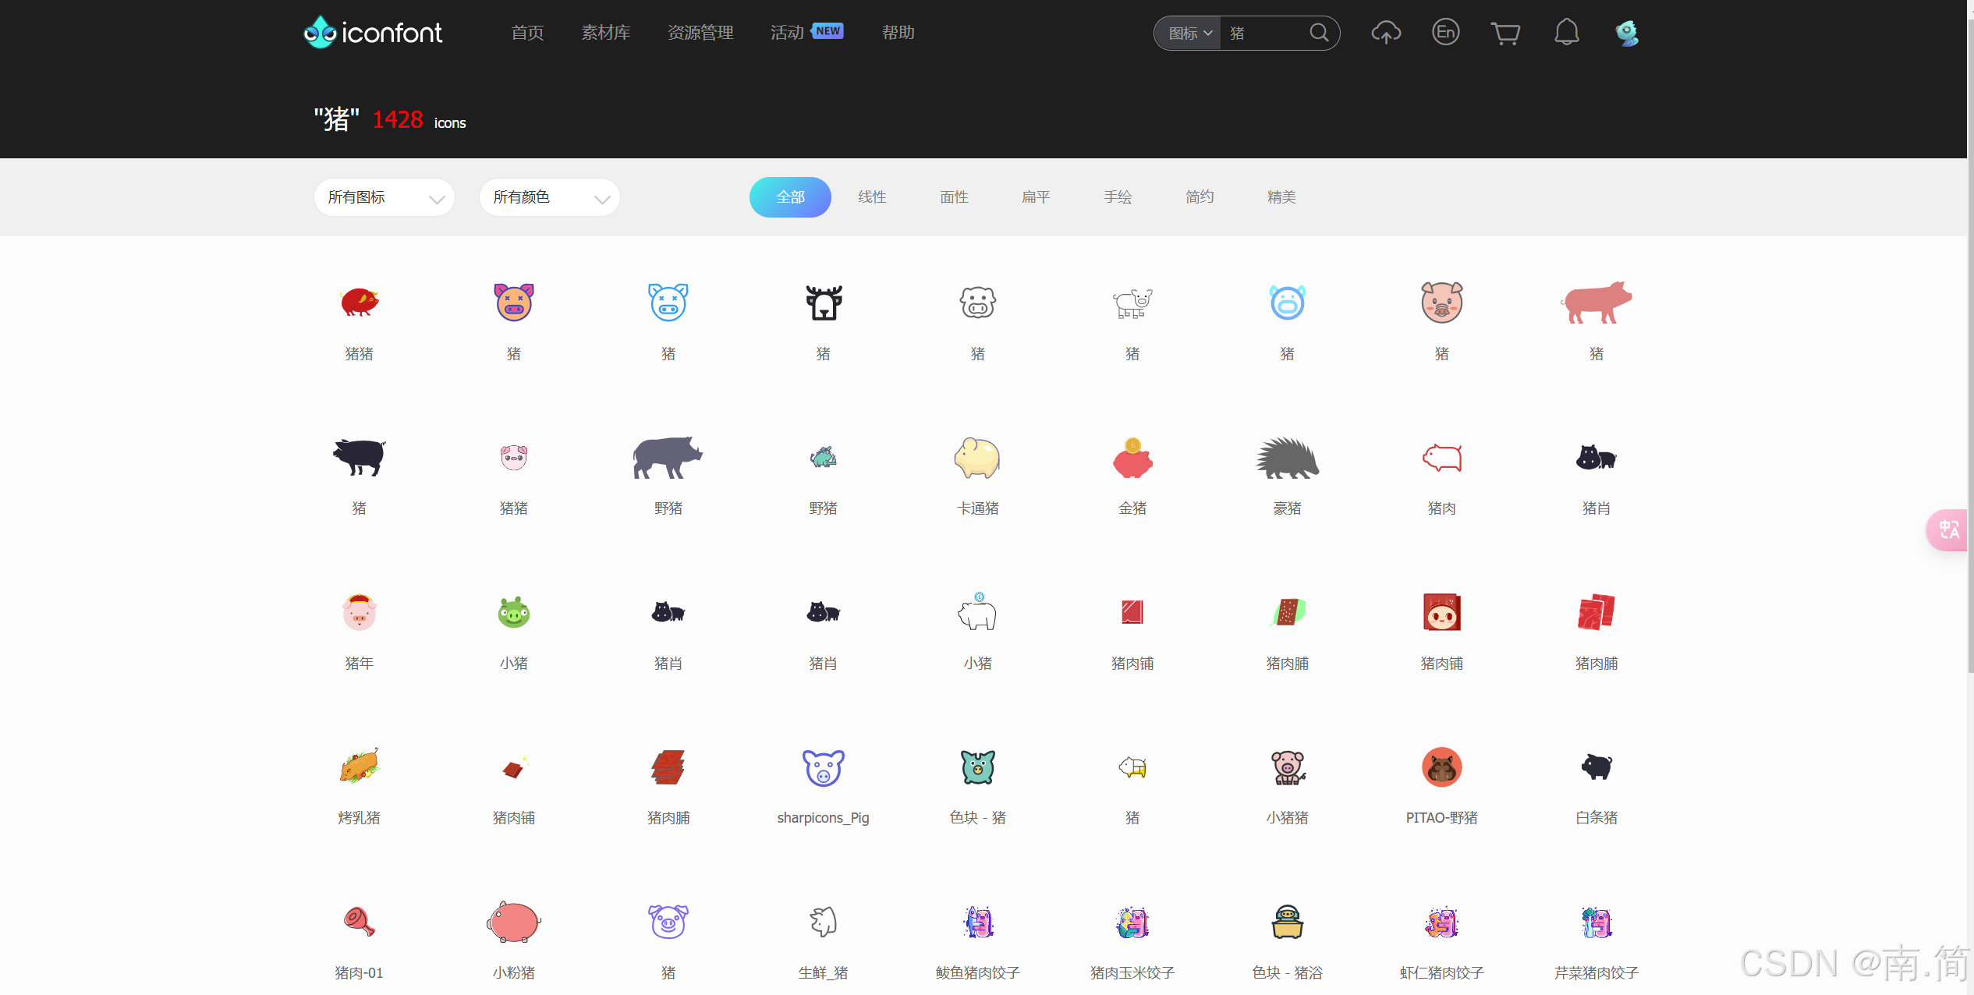The image size is (1974, 995).
Task: Click the user avatar icon
Action: click(x=1626, y=33)
